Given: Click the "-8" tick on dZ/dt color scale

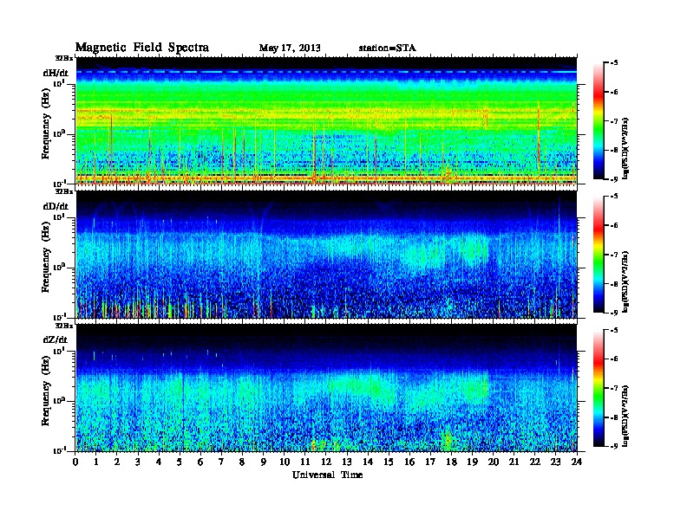Looking at the screenshot, I should coord(614,417).
